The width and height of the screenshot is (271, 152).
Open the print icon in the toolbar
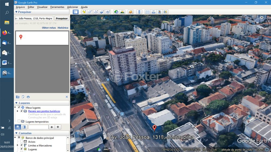(x=153, y=12)
